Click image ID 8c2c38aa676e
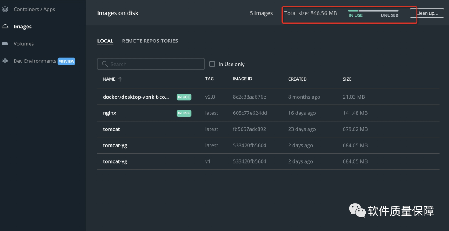Viewport: 449px width, 231px height. 249,97
